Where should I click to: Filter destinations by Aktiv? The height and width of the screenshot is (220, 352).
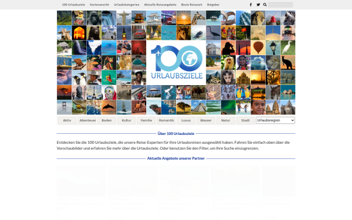tap(67, 120)
